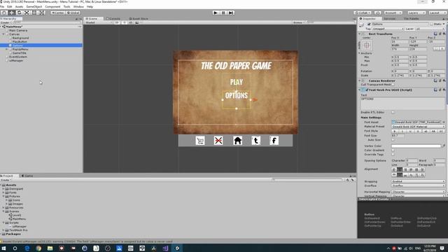Screen dimensions: 448x252
Task: Open the Overflow dropdown
Action: pyautogui.click(x=419, y=185)
